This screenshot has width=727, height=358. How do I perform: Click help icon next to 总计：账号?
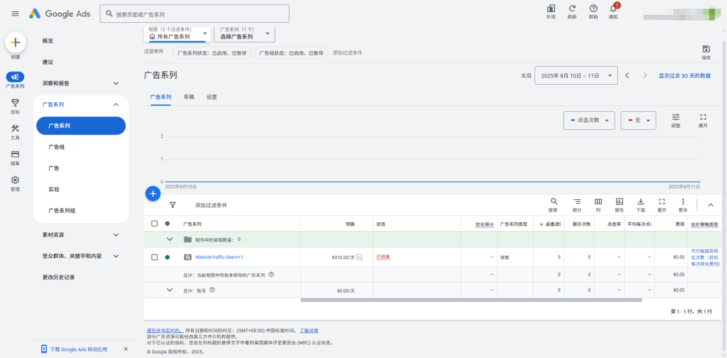tap(212, 290)
